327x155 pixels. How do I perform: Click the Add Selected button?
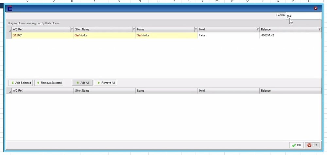point(21,83)
